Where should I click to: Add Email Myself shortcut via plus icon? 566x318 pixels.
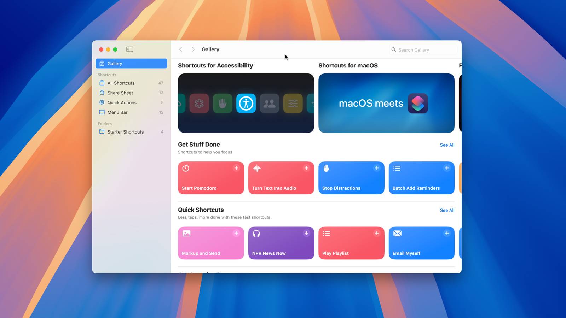pyautogui.click(x=447, y=233)
